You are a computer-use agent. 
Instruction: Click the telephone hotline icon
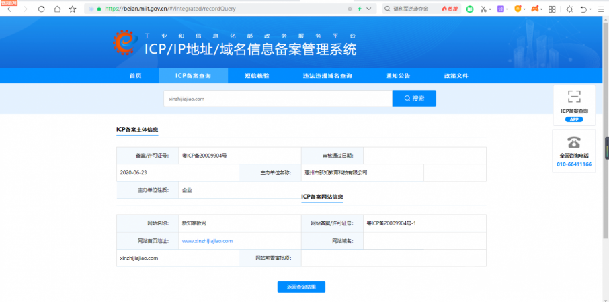point(574,142)
